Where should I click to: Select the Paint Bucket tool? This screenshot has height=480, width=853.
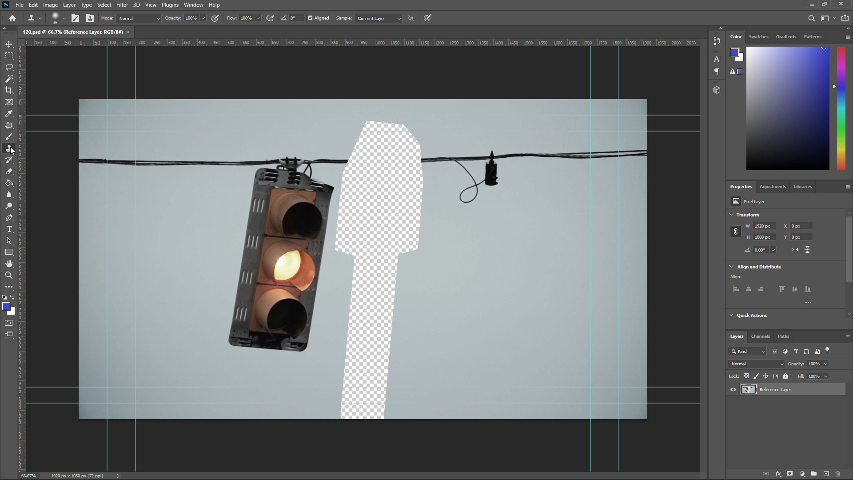[x=9, y=183]
